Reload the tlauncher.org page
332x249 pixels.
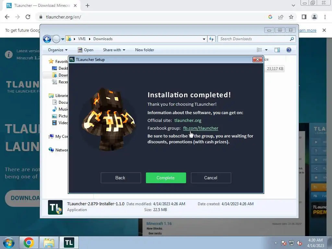(x=28, y=17)
